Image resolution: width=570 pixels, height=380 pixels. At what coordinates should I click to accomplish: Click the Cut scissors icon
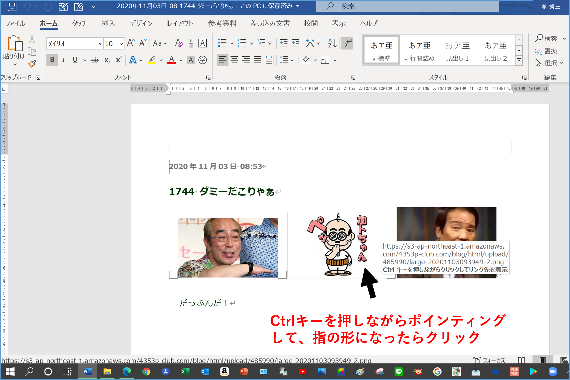coord(32,39)
